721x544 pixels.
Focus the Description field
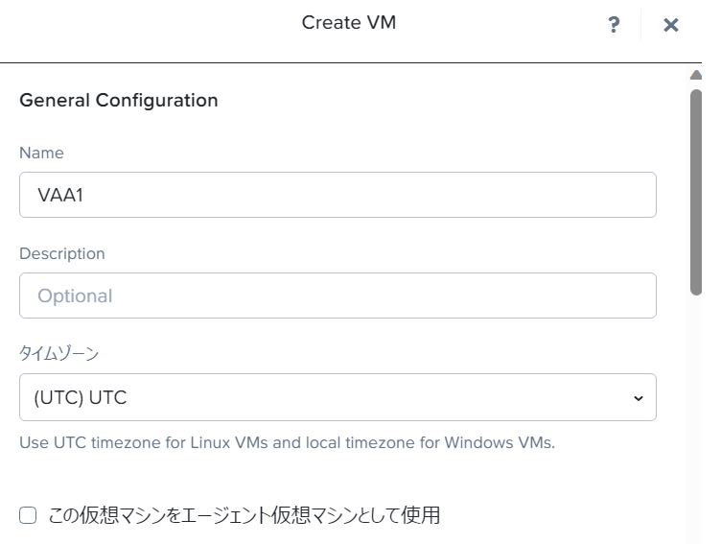pyautogui.click(x=337, y=296)
